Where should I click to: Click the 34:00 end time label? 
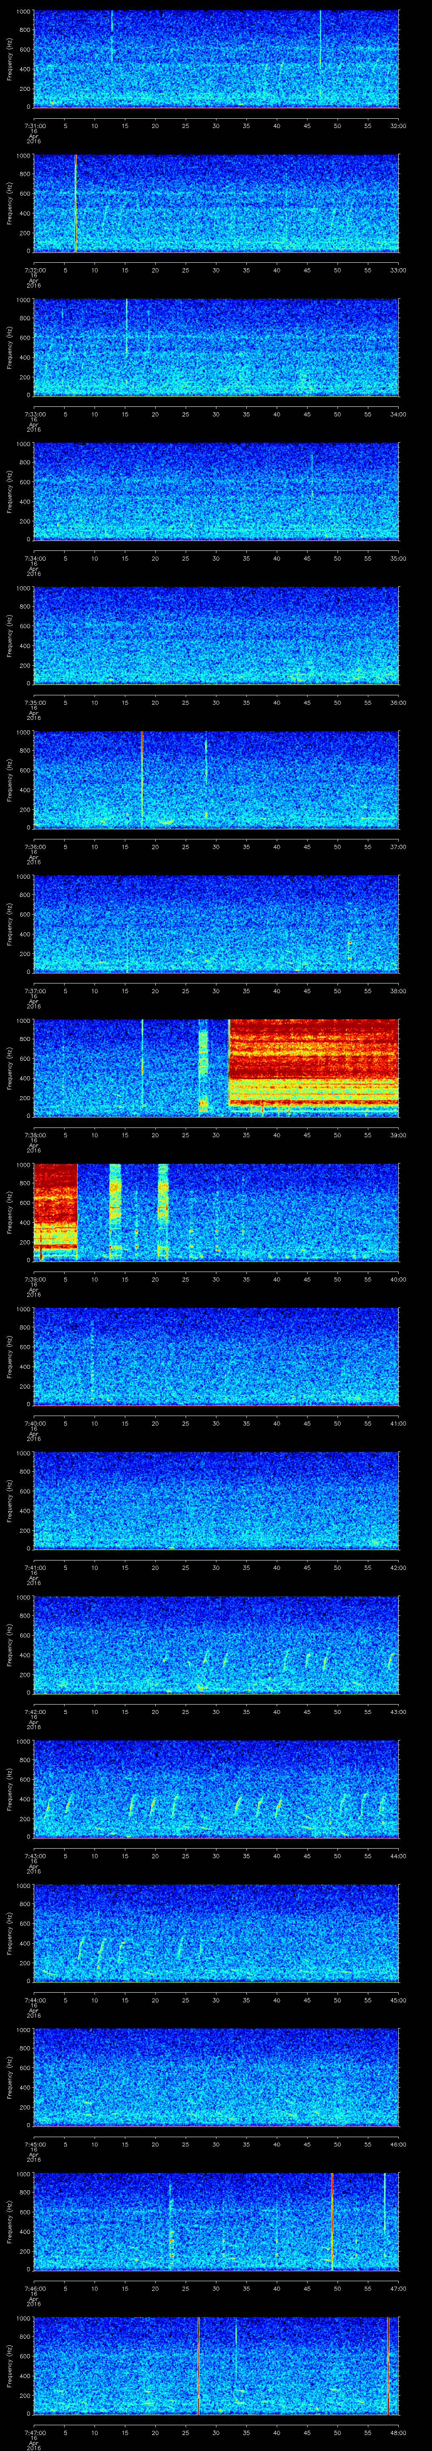(398, 414)
